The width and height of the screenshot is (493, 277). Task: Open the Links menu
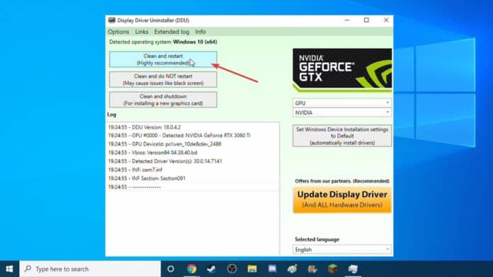click(142, 32)
